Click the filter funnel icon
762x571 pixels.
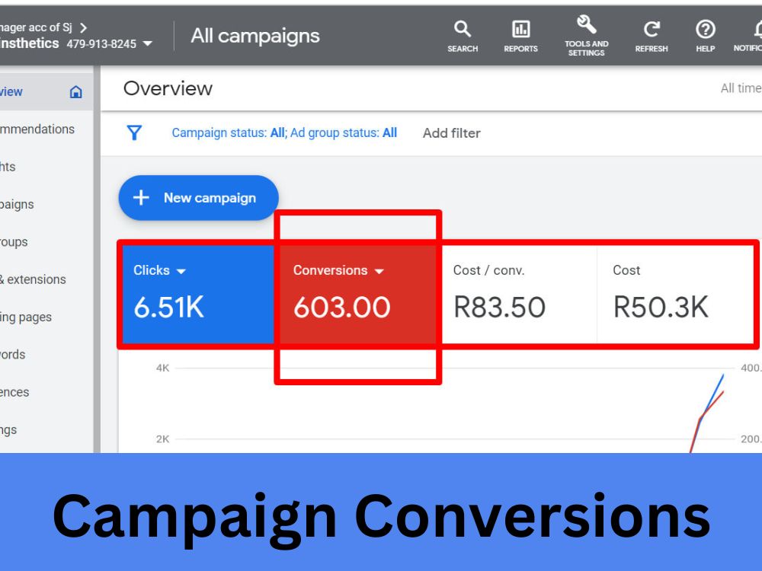pyautogui.click(x=134, y=132)
